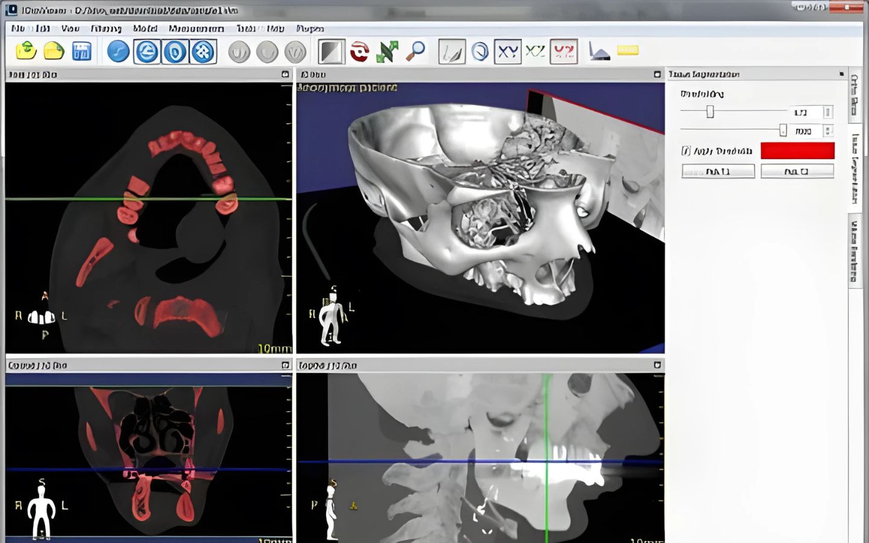Click the histogram icon beside the yellow ruler
Image resolution: width=869 pixels, height=543 pixels.
(x=599, y=51)
